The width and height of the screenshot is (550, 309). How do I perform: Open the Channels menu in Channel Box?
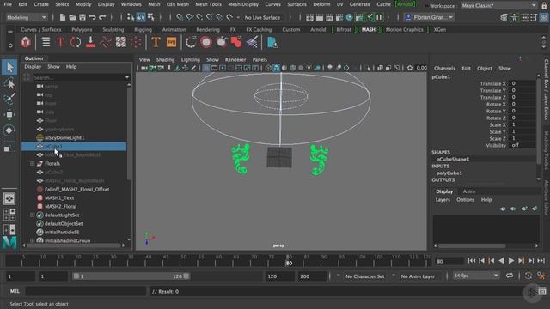tap(444, 69)
